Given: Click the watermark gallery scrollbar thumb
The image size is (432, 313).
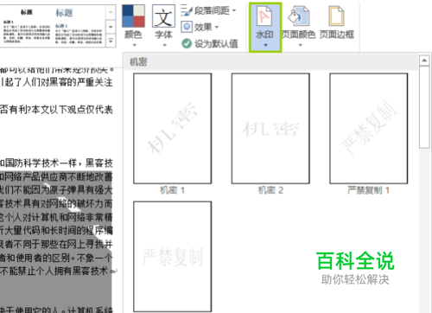Looking at the screenshot, I should point(424,107).
